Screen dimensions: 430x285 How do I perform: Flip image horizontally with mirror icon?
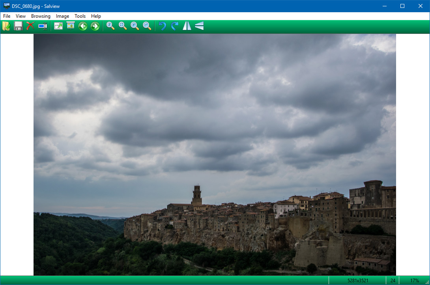pos(187,26)
